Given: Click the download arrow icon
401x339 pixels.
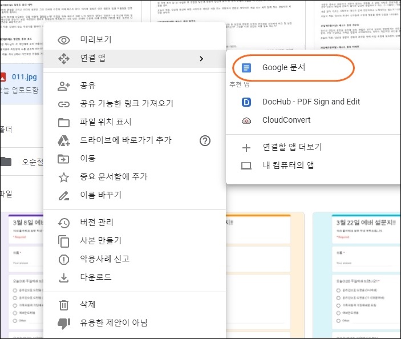Looking at the screenshot, I should pyautogui.click(x=64, y=278).
